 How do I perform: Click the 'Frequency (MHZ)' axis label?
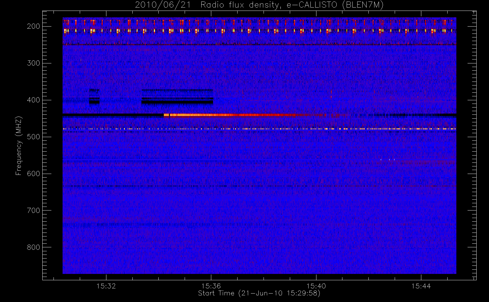[x=19, y=146]
